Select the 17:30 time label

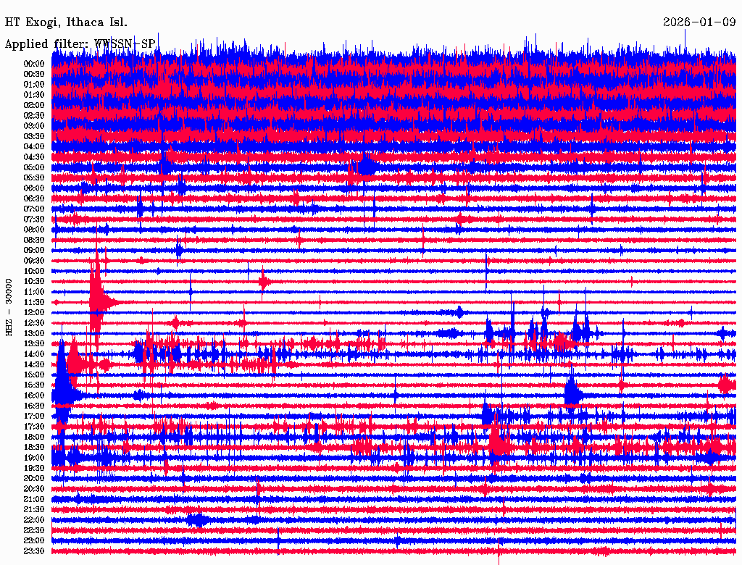point(34,427)
